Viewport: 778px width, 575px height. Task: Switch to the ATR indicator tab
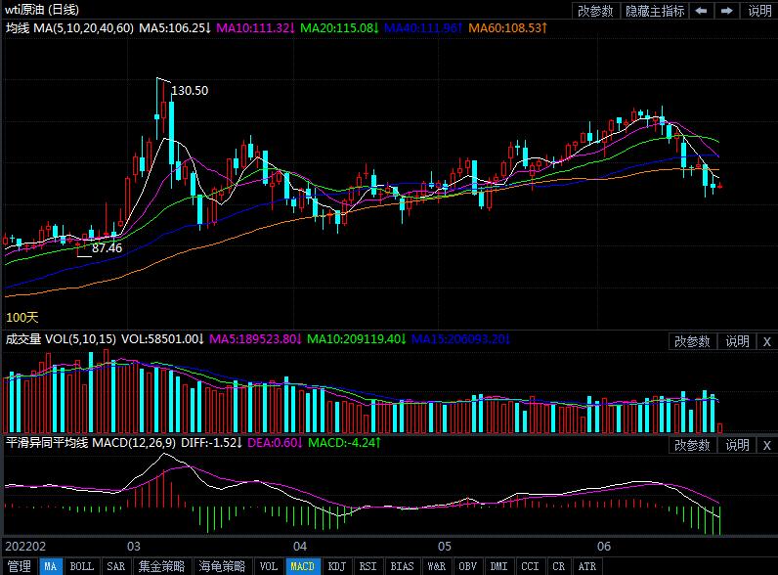[x=586, y=566]
